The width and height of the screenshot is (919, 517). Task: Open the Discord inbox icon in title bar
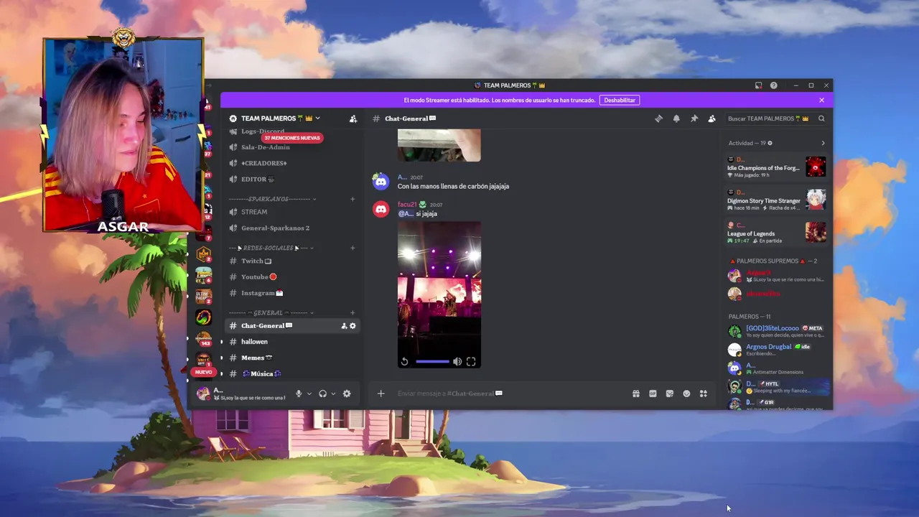point(758,85)
